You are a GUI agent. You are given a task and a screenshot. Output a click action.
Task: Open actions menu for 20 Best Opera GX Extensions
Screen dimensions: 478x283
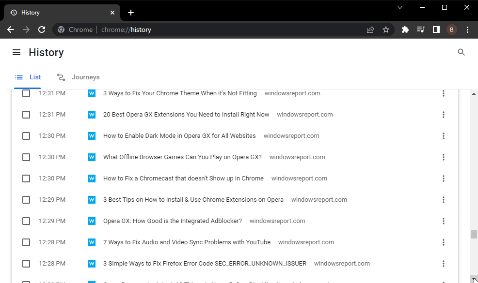coord(444,115)
